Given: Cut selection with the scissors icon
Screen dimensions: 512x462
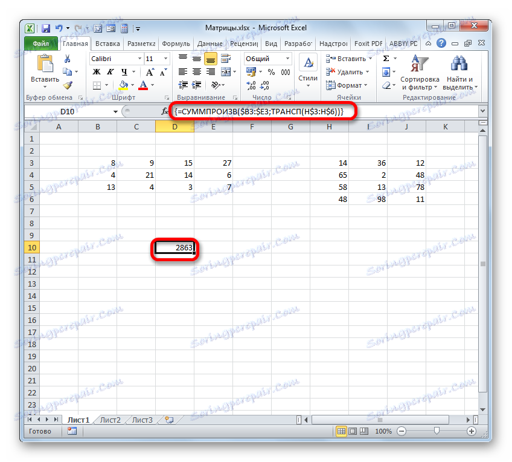Looking at the screenshot, I should [x=67, y=59].
